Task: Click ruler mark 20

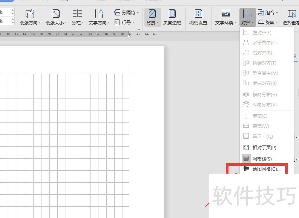Action: [x=49, y=34]
